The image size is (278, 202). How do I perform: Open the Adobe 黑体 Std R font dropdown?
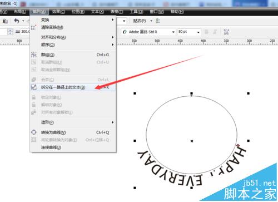[173, 32]
